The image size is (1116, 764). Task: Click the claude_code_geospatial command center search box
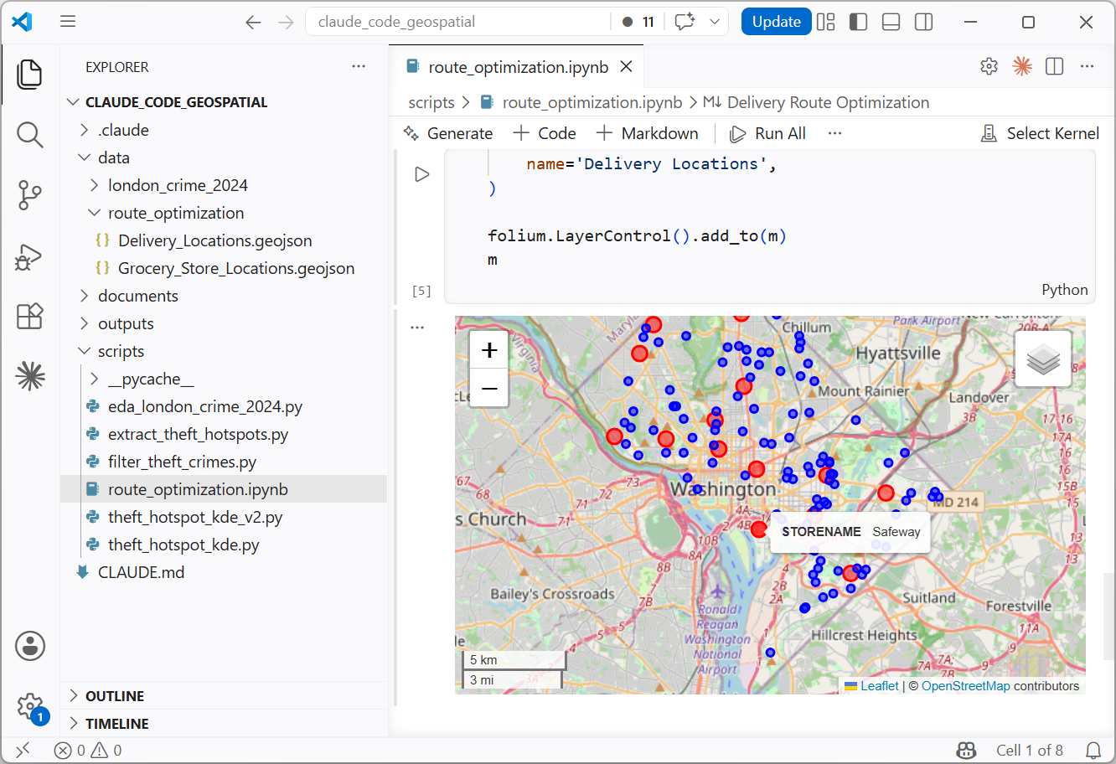pyautogui.click(x=459, y=22)
